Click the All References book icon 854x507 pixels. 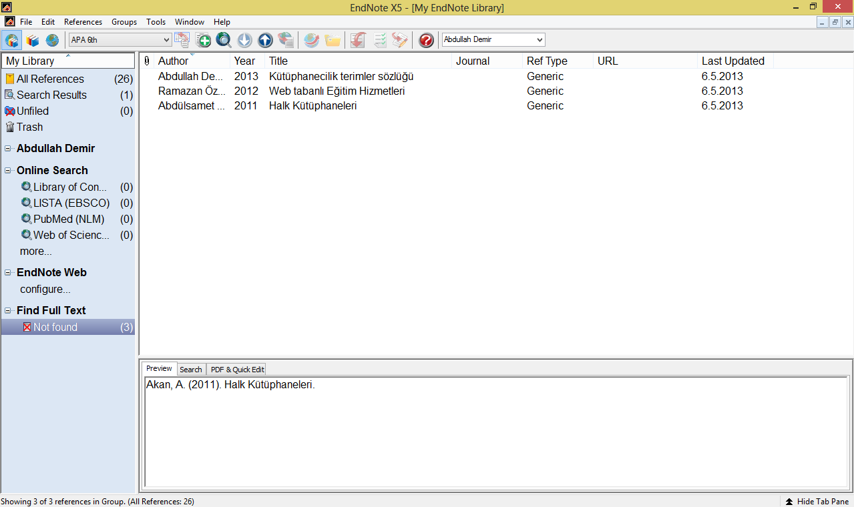click(10, 79)
